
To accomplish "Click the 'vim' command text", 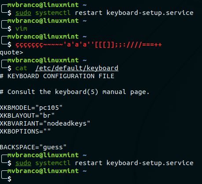I will click(x=22, y=29).
